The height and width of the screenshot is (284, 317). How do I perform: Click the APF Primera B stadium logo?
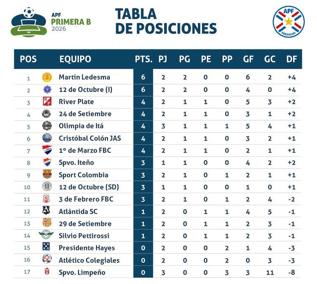click(x=29, y=22)
